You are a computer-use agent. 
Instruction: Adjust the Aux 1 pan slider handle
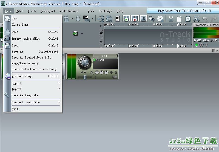click(x=85, y=77)
